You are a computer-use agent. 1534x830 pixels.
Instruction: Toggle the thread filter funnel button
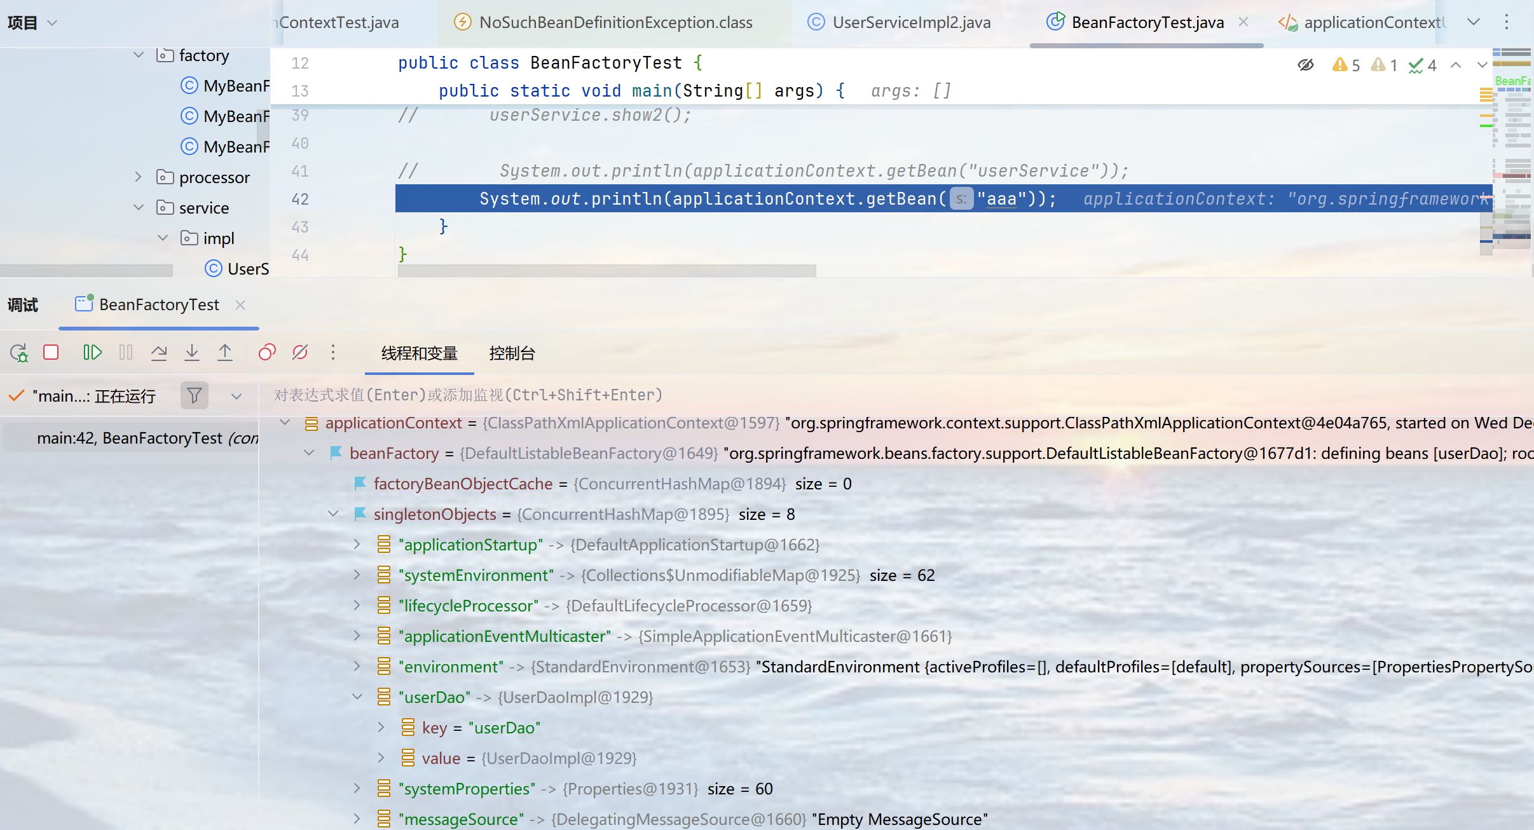pyautogui.click(x=195, y=396)
